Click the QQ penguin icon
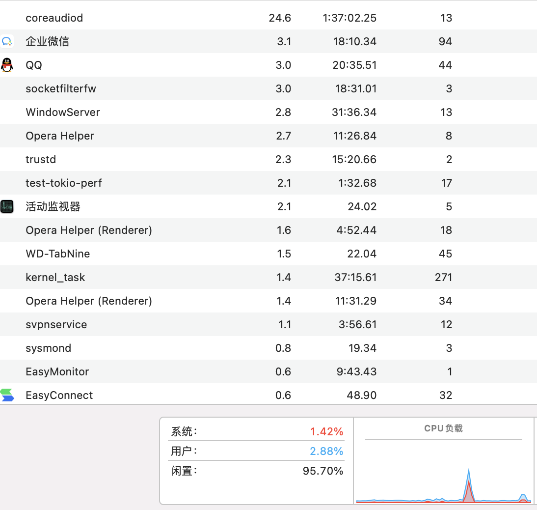537x510 pixels. (x=7, y=65)
